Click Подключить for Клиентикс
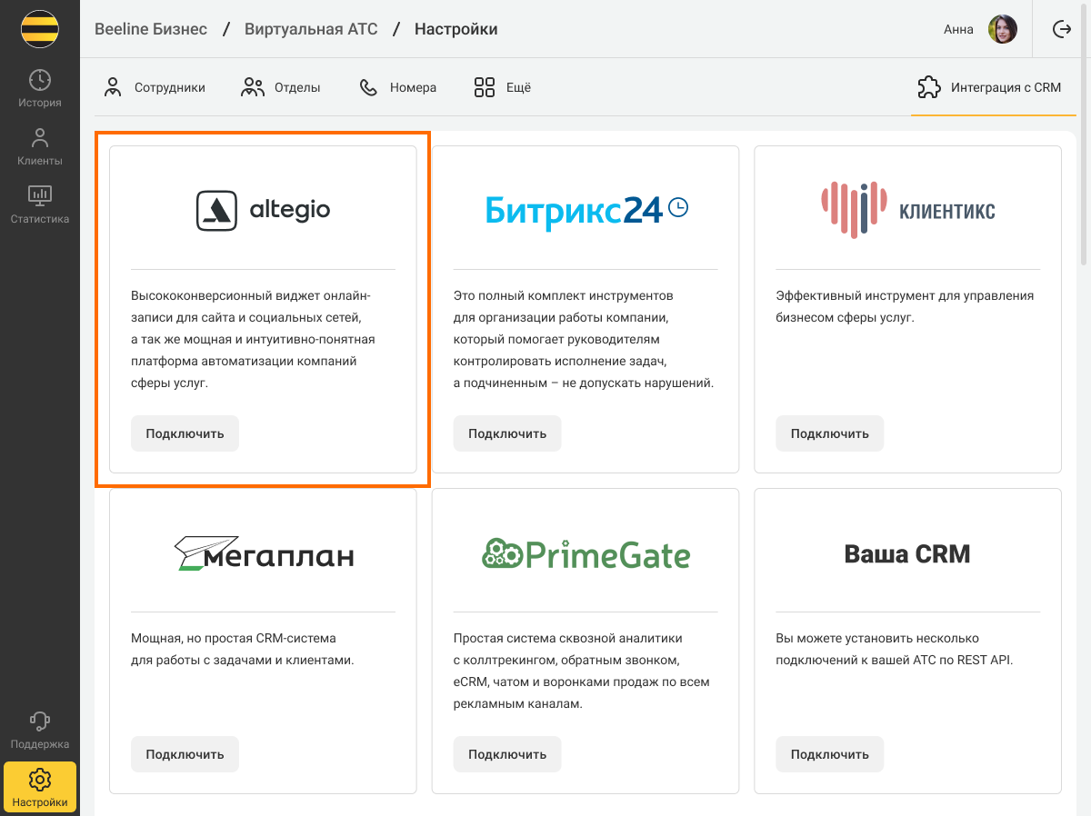The width and height of the screenshot is (1091, 816). click(x=829, y=433)
